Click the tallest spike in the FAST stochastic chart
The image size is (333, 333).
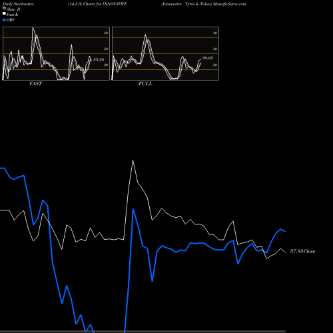(33, 28)
